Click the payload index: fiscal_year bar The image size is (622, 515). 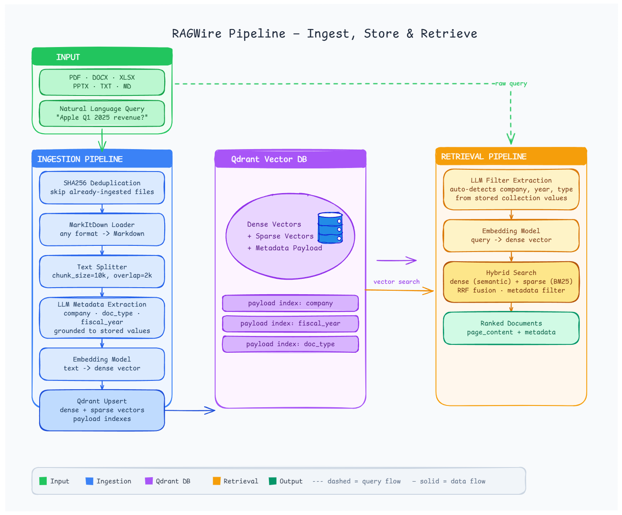(291, 324)
